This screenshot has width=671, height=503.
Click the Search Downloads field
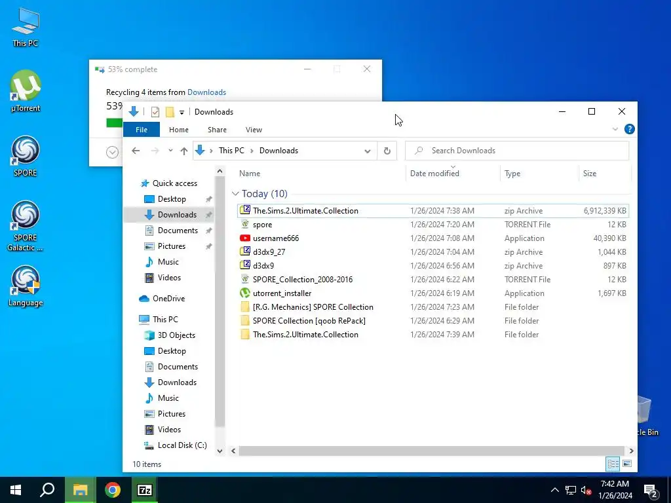(517, 151)
